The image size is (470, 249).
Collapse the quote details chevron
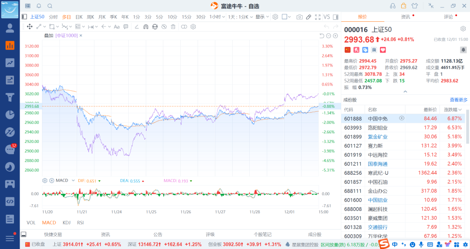(x=405, y=92)
